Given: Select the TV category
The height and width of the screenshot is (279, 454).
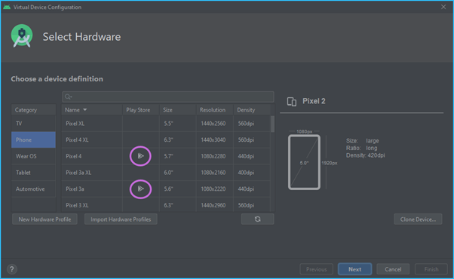Looking at the screenshot, I should pyautogui.click(x=33, y=124).
